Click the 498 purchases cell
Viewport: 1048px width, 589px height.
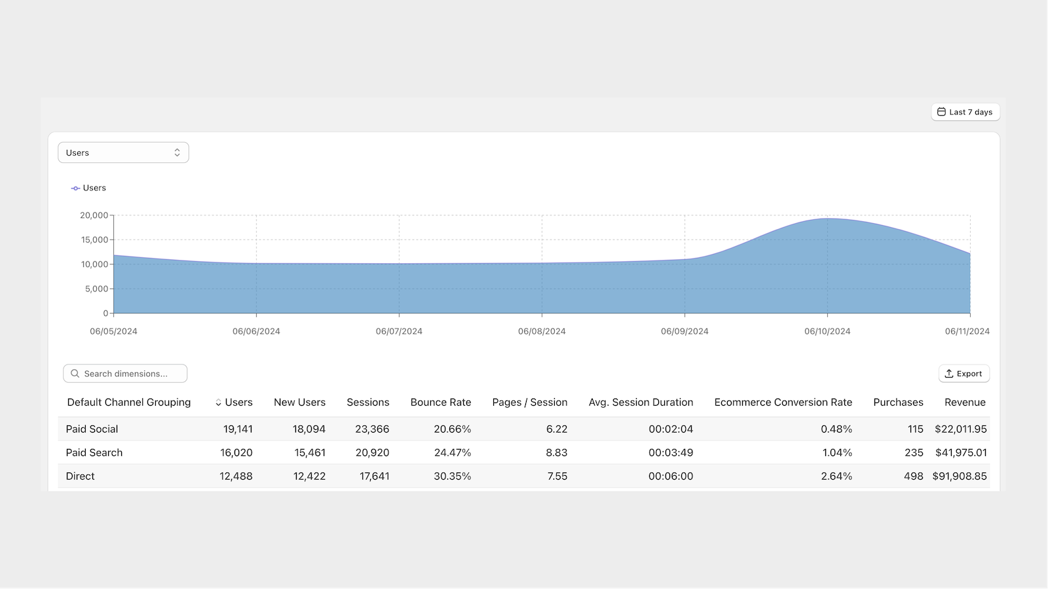(914, 476)
